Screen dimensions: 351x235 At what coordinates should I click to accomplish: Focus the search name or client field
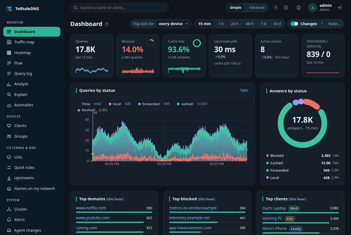coord(119,8)
